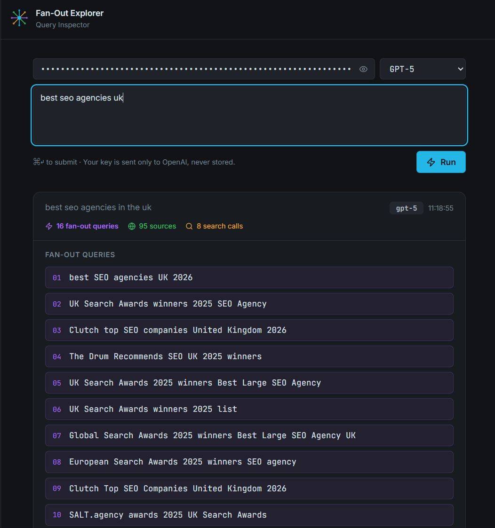Open the GPT-5 model dropdown
The width and height of the screenshot is (495, 528).
[x=422, y=69]
